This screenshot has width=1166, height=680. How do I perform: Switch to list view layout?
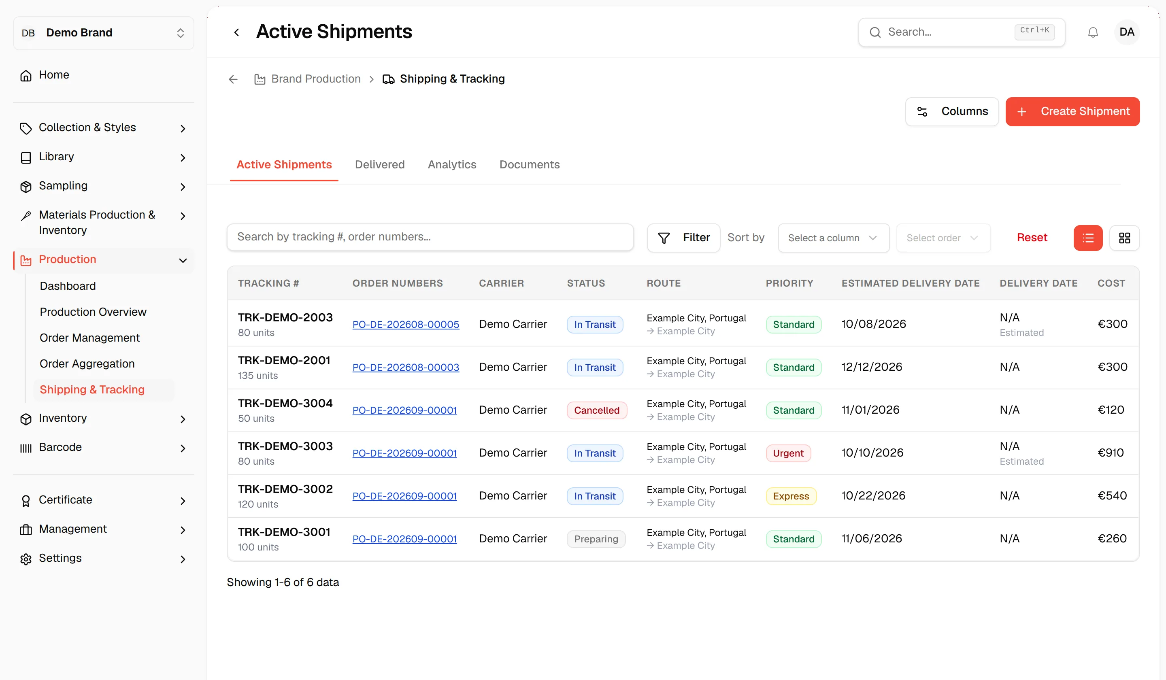(x=1087, y=238)
